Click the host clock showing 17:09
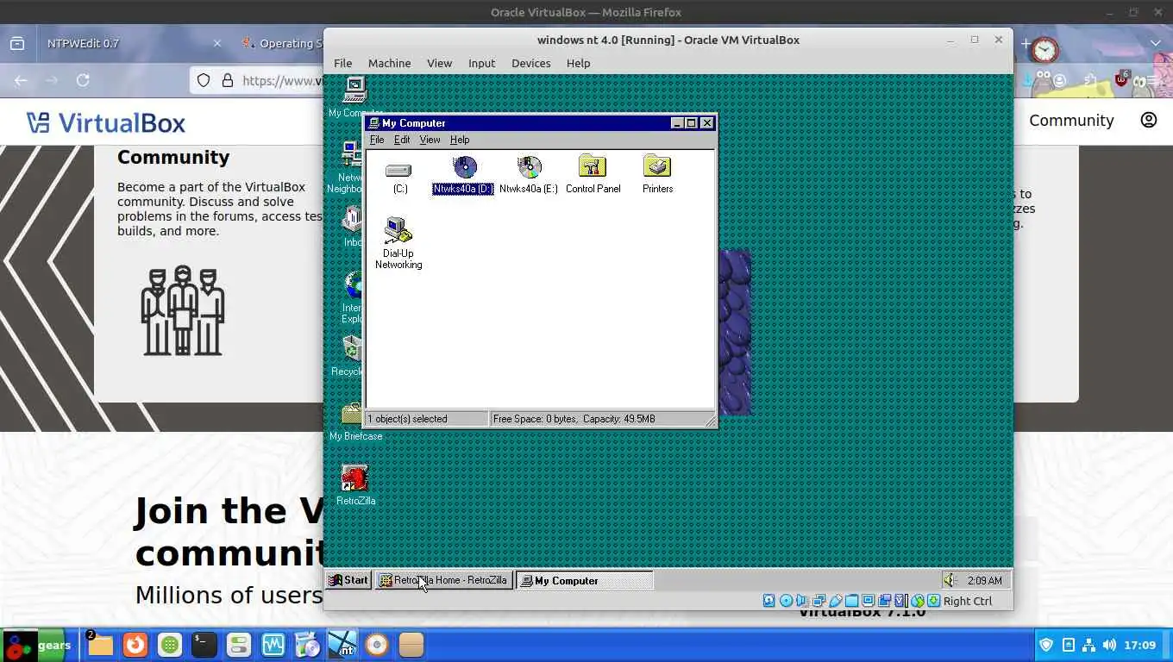This screenshot has width=1173, height=662. (x=1140, y=645)
